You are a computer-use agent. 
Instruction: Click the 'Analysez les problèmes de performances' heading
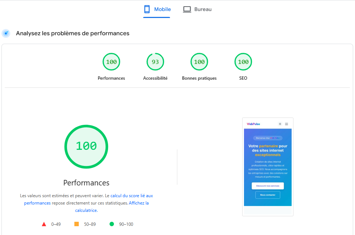coord(73,33)
